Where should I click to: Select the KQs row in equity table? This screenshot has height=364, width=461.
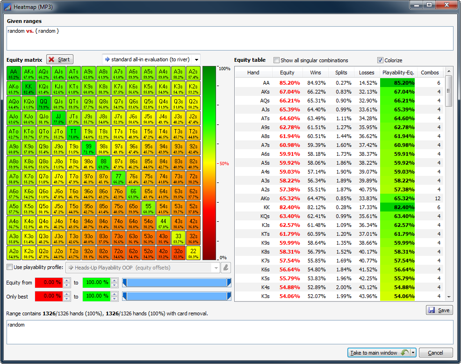pyautogui.click(x=339, y=216)
